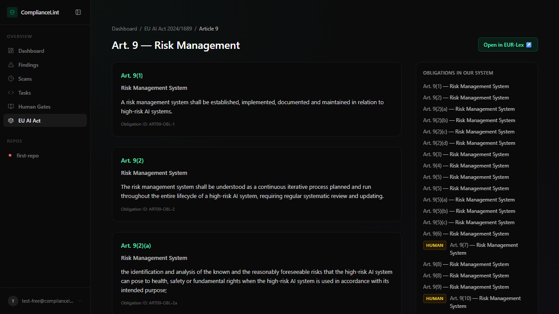Image resolution: width=559 pixels, height=314 pixels.
Task: Go to Human Gates in sidebar
Action: (34, 107)
